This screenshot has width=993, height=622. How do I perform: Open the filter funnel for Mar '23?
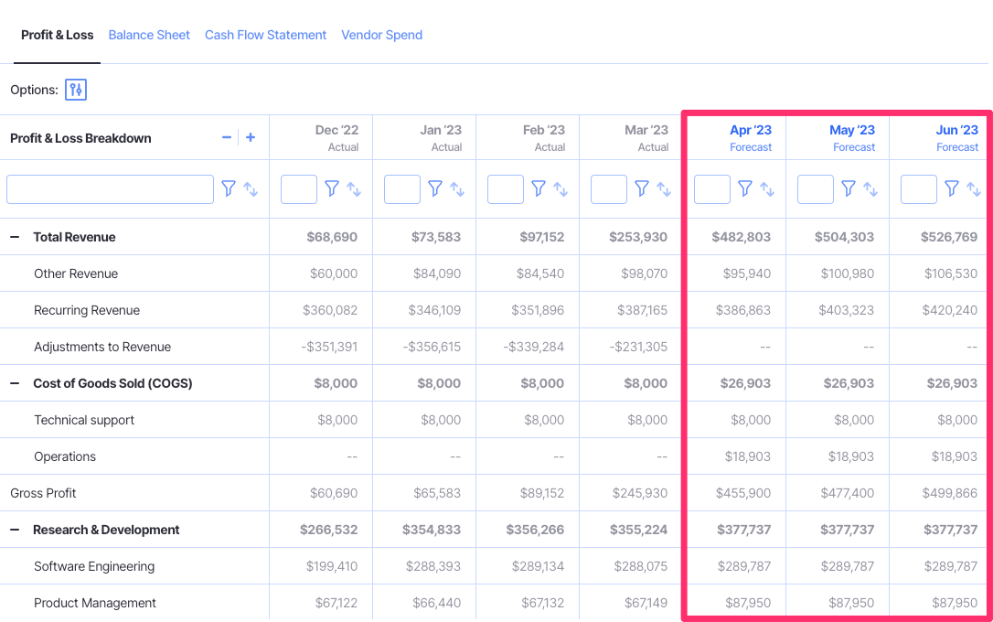pos(642,188)
